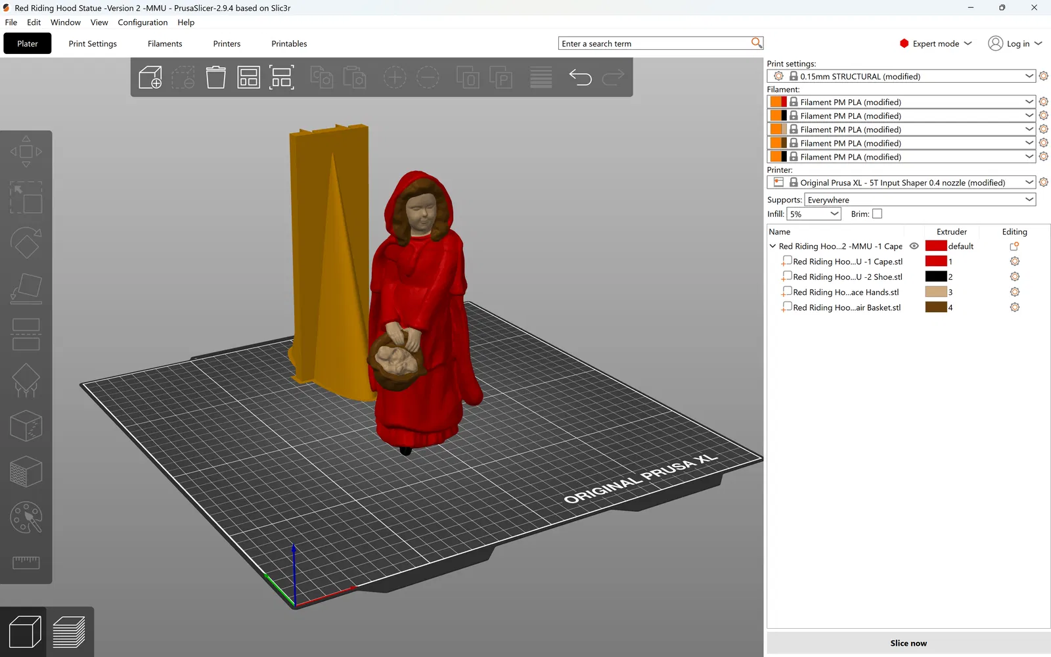Screen dimensions: 1051x657
Task: Open the Printer preset dropdown
Action: [901, 182]
